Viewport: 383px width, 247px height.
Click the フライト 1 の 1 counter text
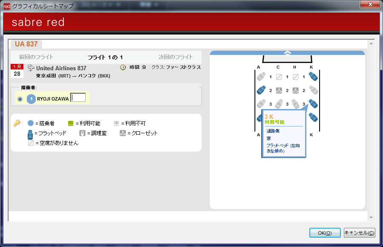105,57
